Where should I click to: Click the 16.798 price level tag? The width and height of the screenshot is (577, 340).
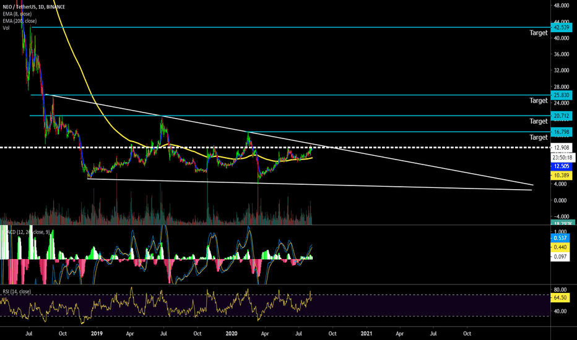pyautogui.click(x=562, y=132)
